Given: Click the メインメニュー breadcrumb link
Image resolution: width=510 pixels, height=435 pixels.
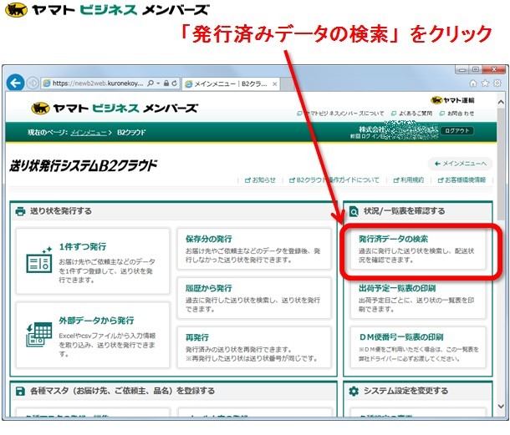Looking at the screenshot, I should pos(89,133).
